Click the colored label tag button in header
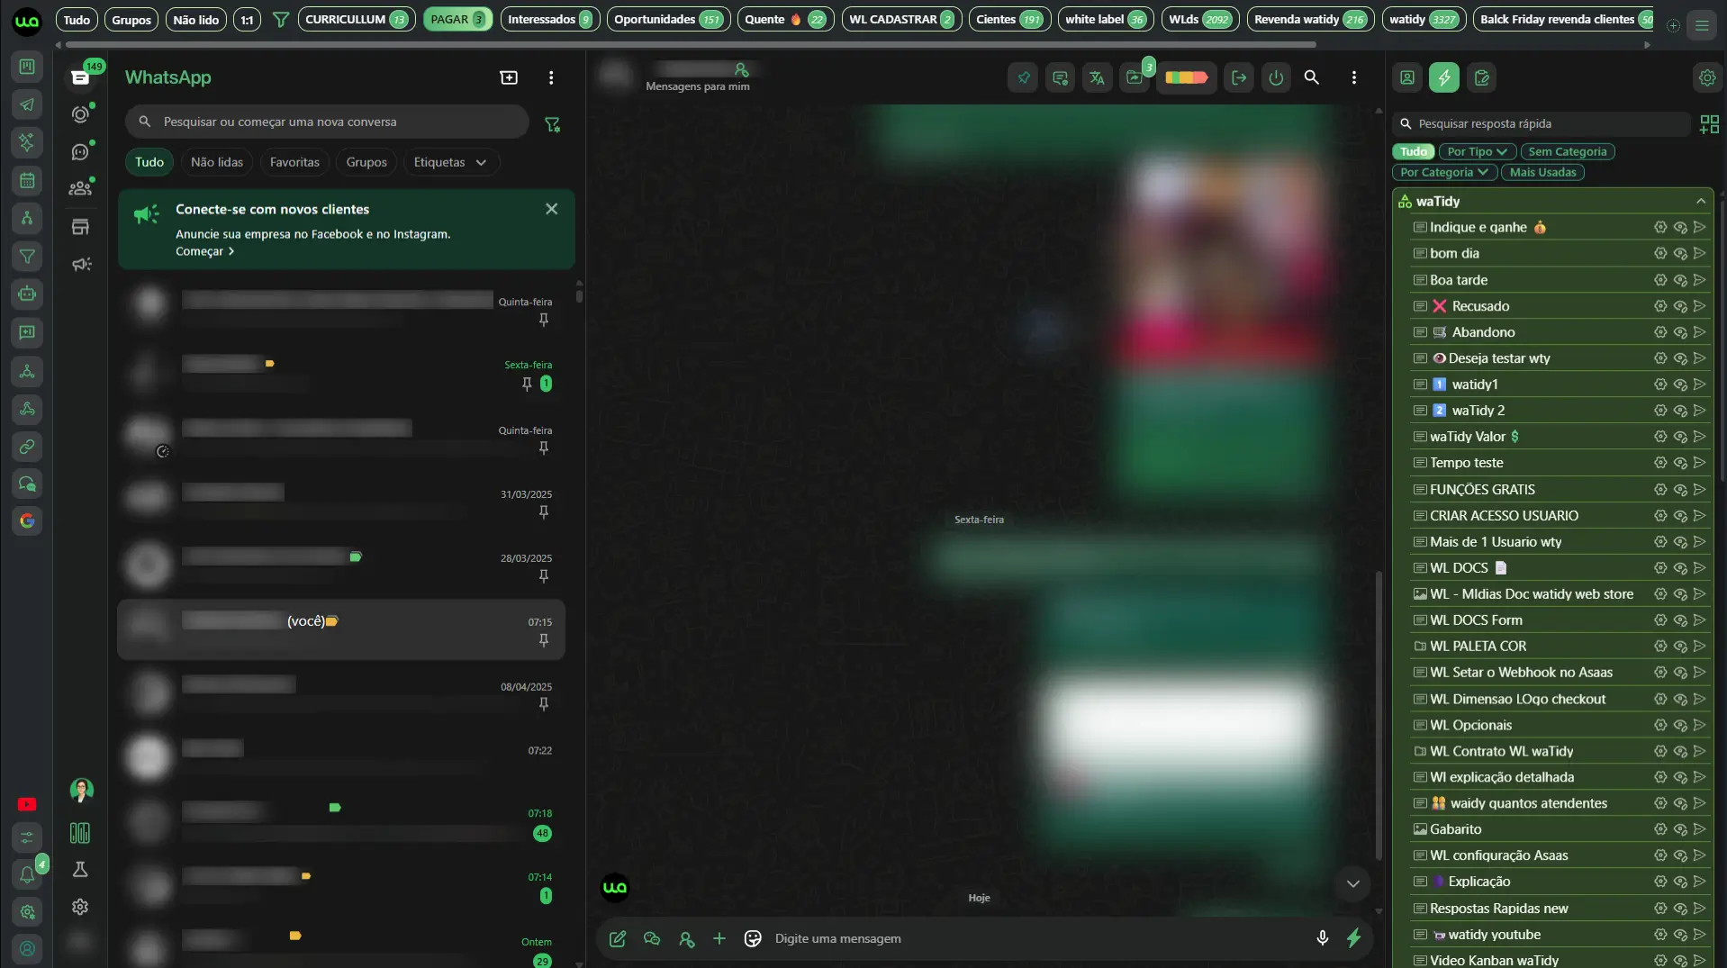 pyautogui.click(x=1186, y=77)
